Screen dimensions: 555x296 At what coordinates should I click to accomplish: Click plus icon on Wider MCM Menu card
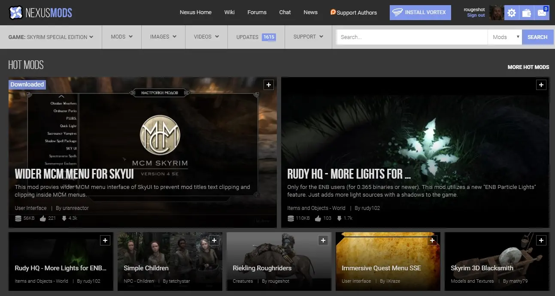point(269,85)
